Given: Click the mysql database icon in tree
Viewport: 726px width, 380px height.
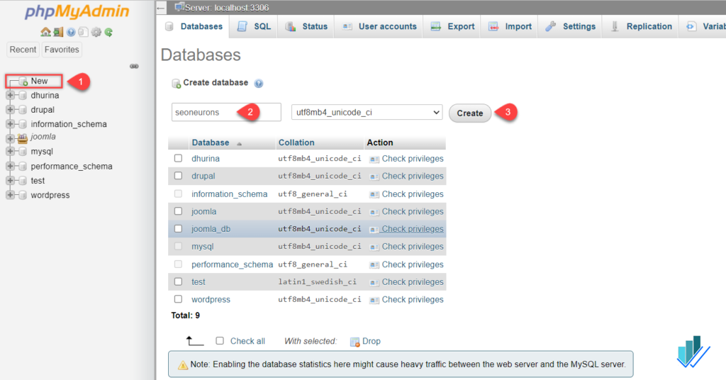Looking at the screenshot, I should (23, 151).
